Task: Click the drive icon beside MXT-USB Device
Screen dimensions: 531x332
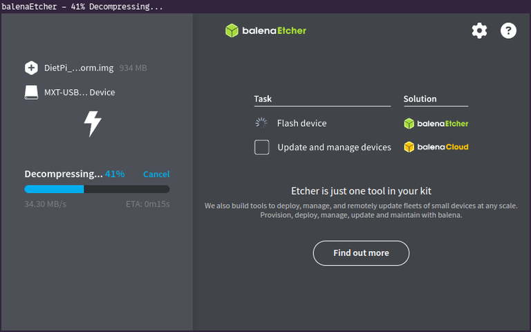Action: coord(31,93)
